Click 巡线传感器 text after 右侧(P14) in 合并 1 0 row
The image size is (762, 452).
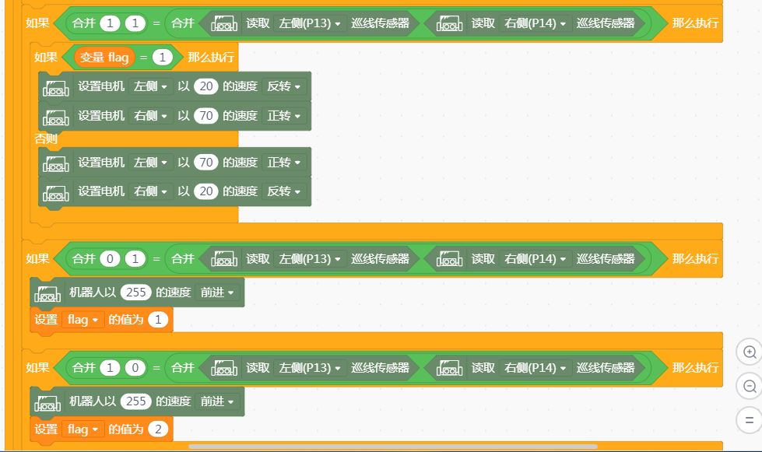coord(606,367)
